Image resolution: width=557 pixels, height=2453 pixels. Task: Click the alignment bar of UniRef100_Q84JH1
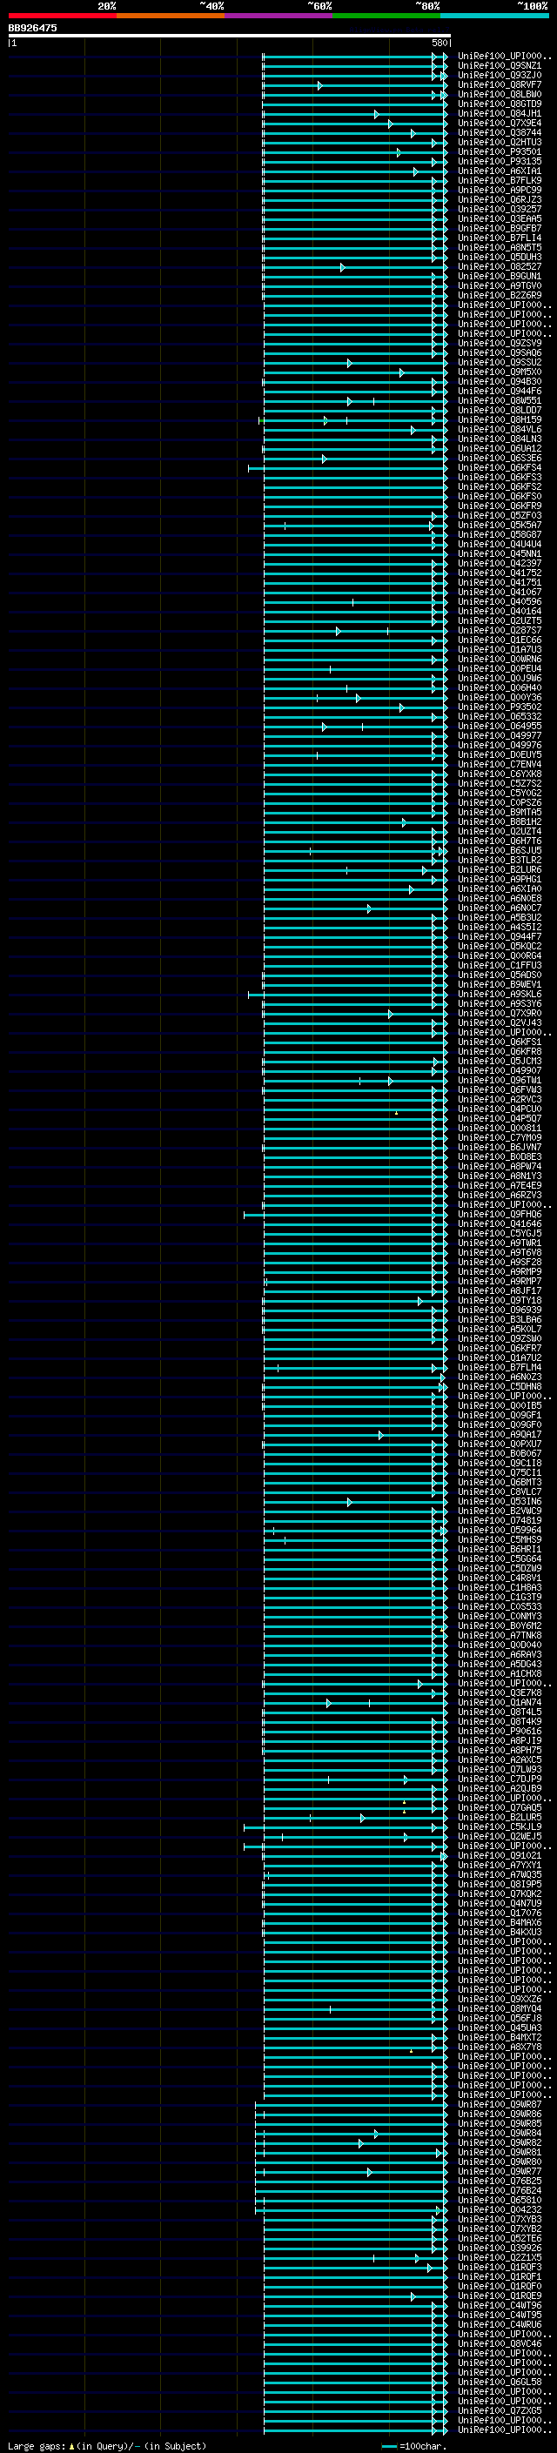354,114
